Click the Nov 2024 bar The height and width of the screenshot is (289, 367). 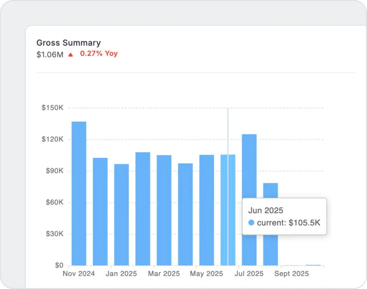[x=79, y=193]
